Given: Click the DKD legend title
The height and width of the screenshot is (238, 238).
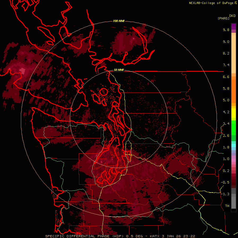Looking at the screenshot, I should 232,16.
